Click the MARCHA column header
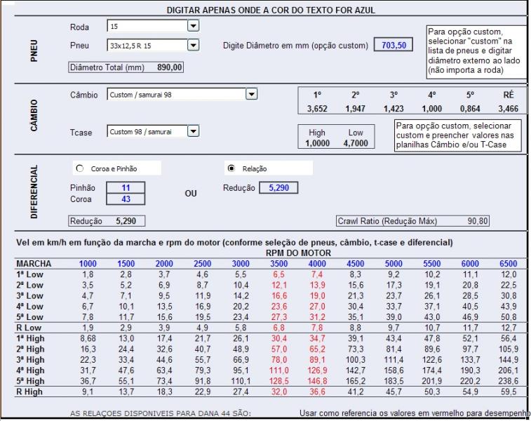531x421 pixels. pos(34,264)
